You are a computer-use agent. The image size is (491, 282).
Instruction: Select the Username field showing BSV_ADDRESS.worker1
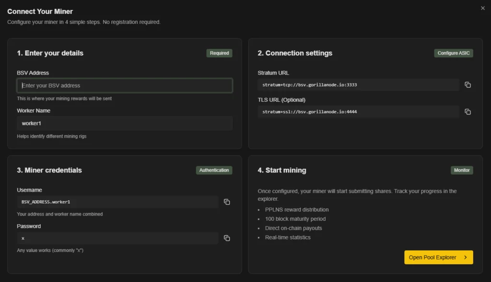point(117,202)
